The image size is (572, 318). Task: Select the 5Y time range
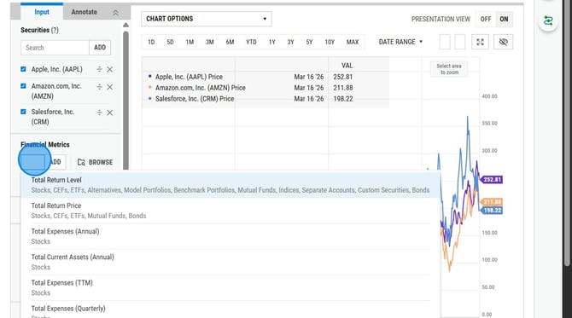click(309, 42)
